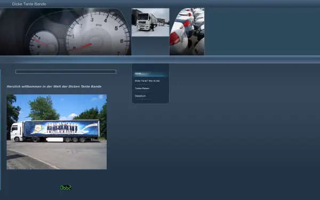Click the small fuel gauge in the banner

point(44,43)
